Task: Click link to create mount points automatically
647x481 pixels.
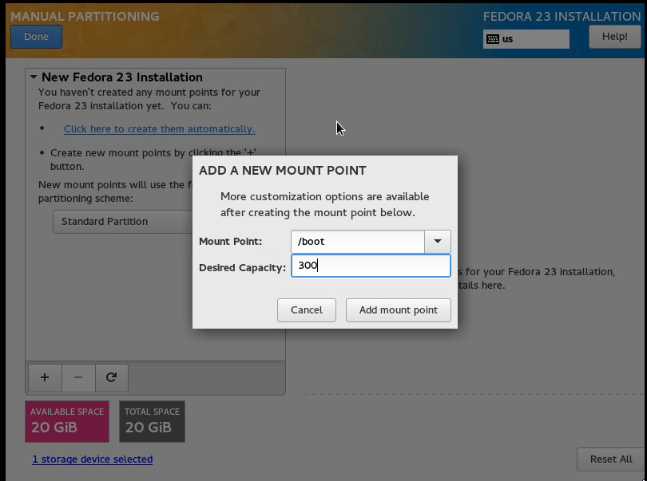Action: coord(160,129)
